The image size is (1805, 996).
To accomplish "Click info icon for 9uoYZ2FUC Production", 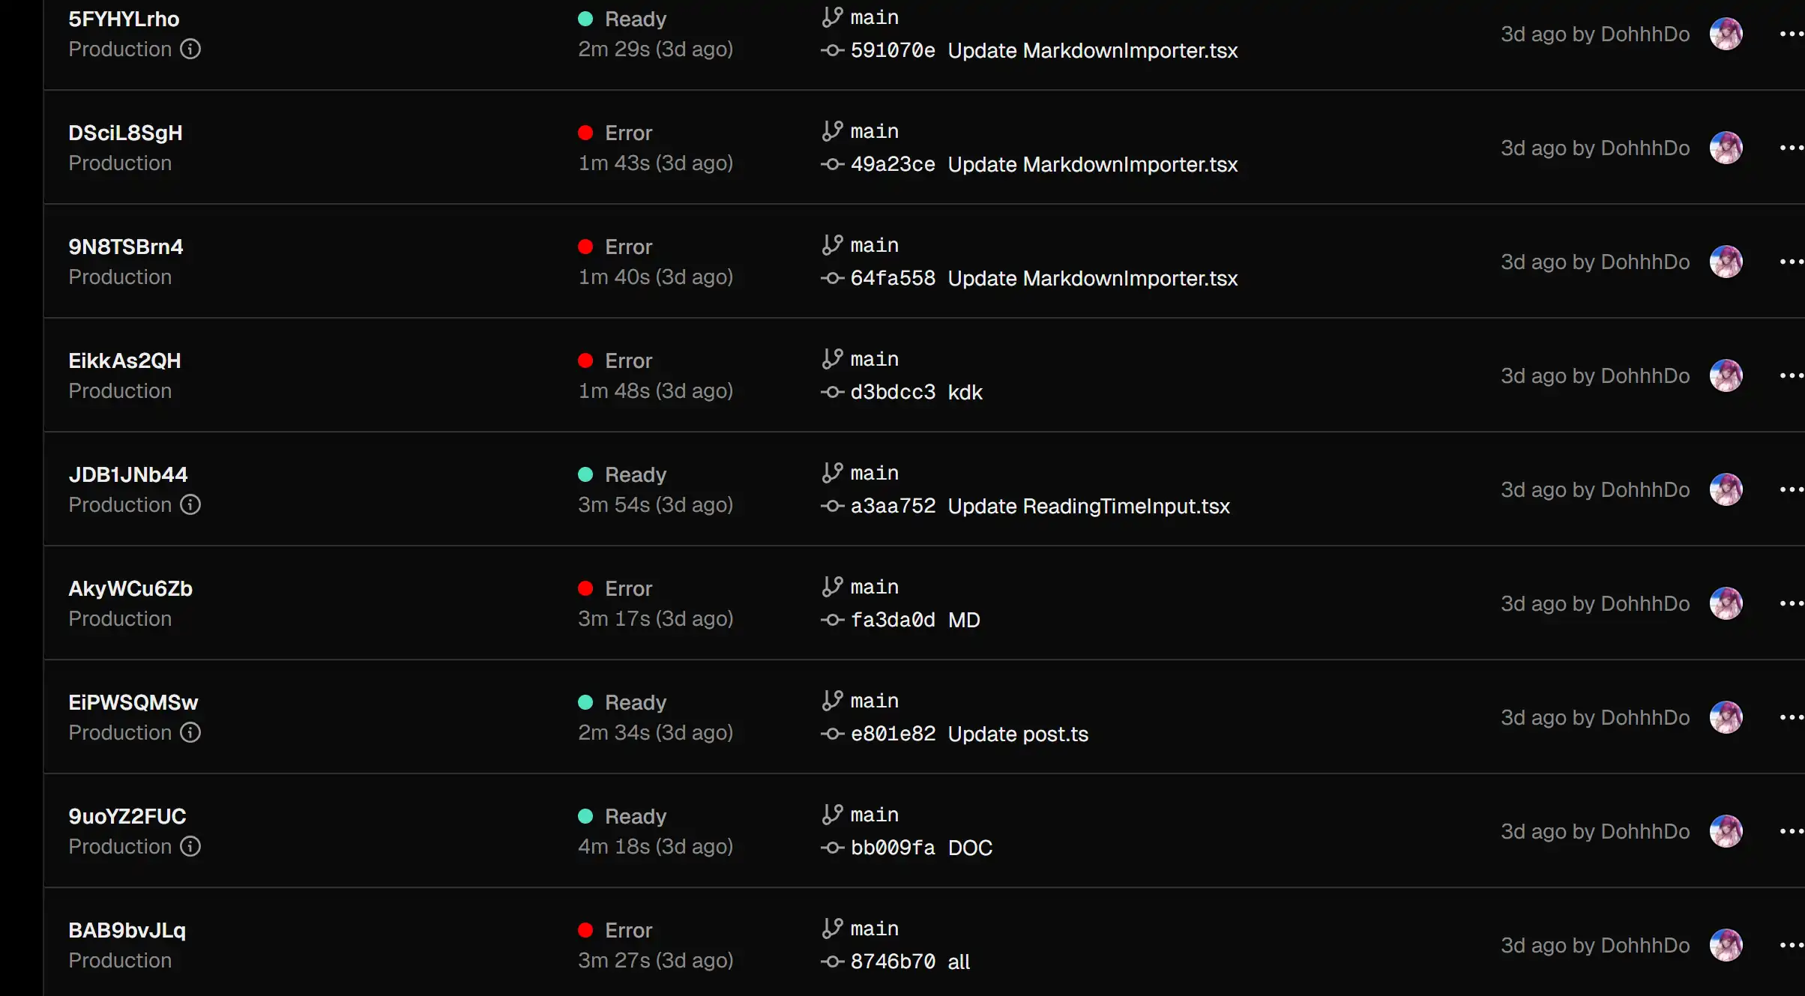I will click(x=190, y=846).
